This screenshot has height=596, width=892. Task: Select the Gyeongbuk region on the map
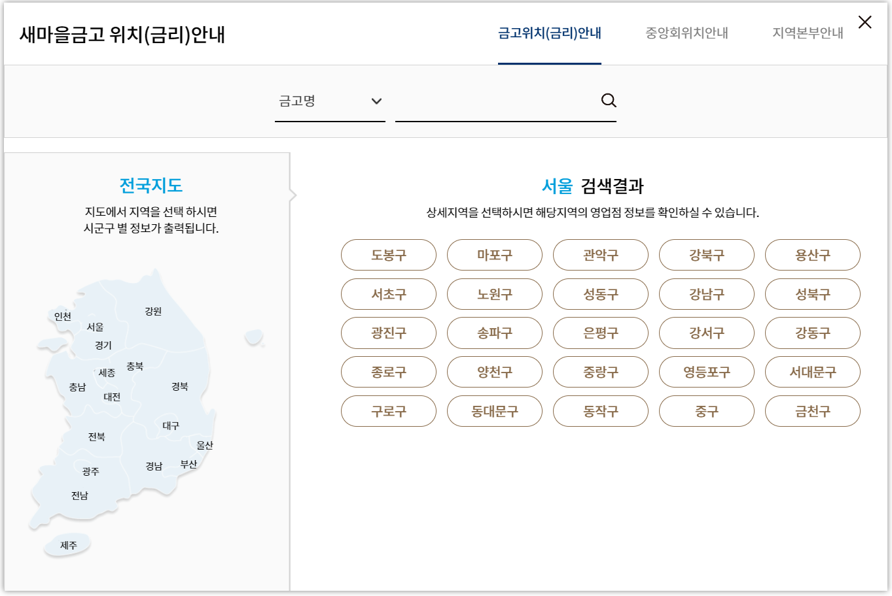(181, 387)
